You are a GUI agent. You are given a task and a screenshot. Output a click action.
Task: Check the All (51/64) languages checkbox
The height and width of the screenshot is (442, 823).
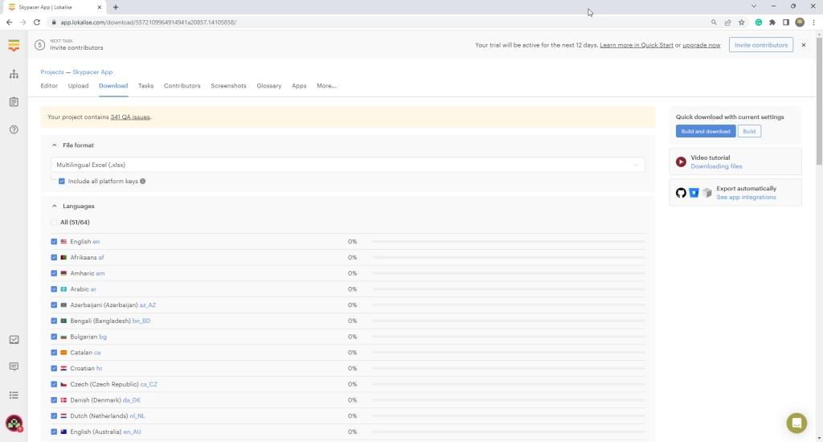54,223
